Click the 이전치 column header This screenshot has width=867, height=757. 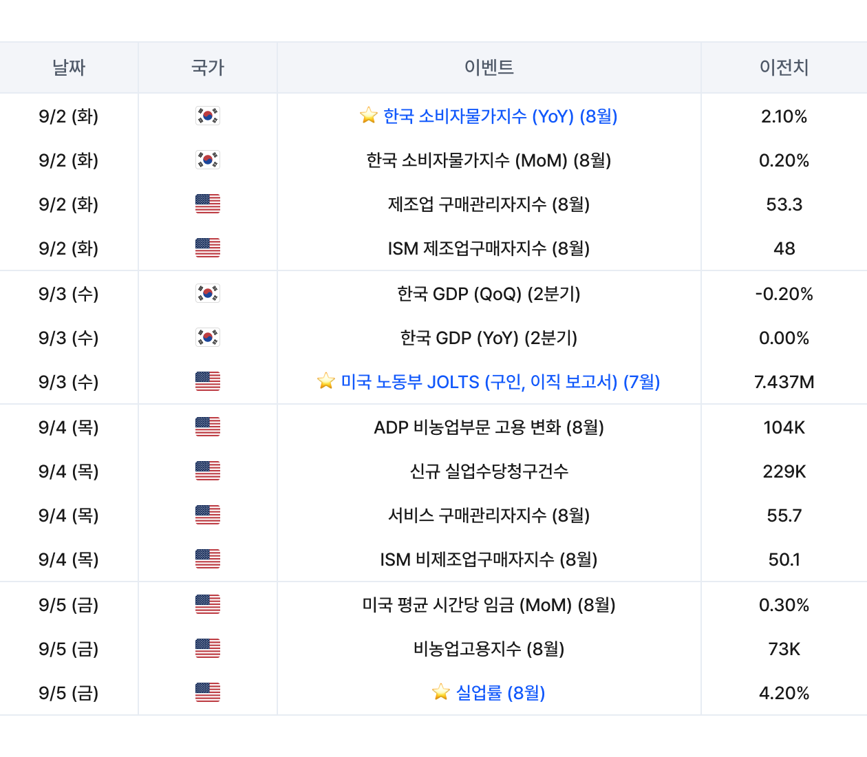(784, 67)
